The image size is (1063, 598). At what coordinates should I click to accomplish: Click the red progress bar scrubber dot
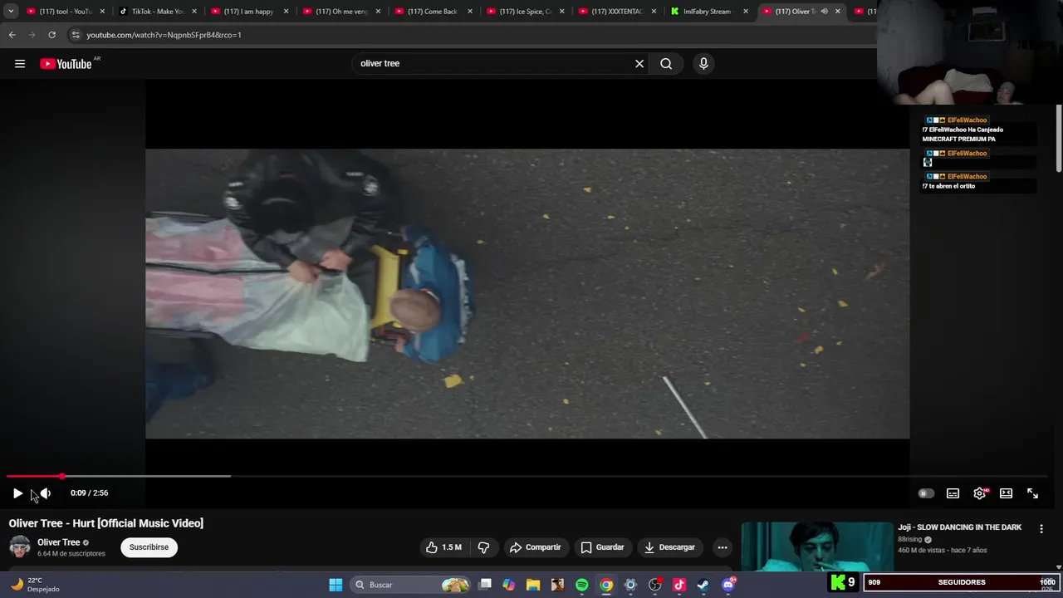coord(62,476)
